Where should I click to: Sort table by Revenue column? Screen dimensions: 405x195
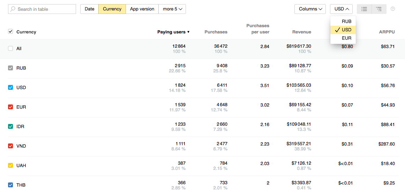pyautogui.click(x=301, y=32)
